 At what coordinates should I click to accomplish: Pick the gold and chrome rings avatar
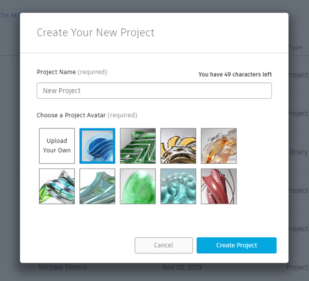[178, 146]
